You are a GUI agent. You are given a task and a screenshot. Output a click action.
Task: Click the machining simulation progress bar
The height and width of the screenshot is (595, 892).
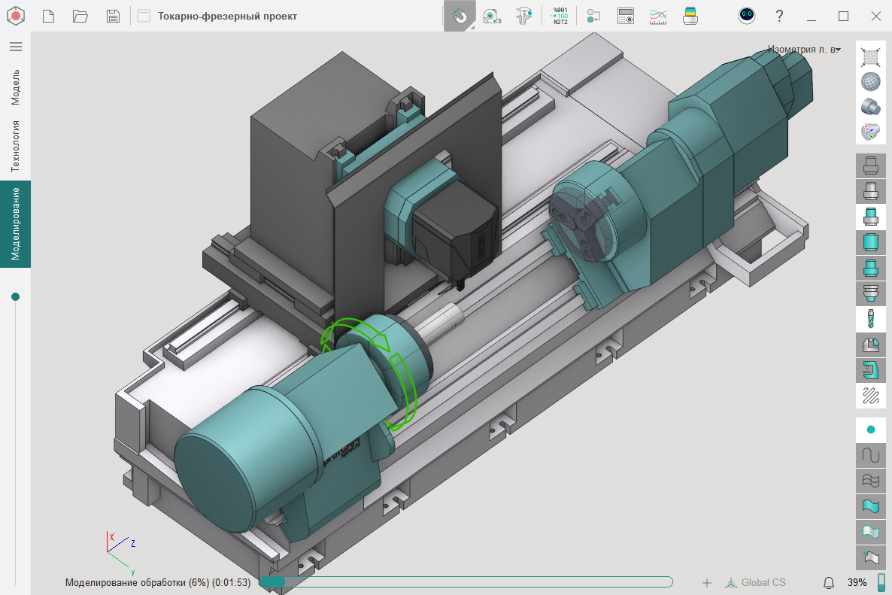click(466, 582)
